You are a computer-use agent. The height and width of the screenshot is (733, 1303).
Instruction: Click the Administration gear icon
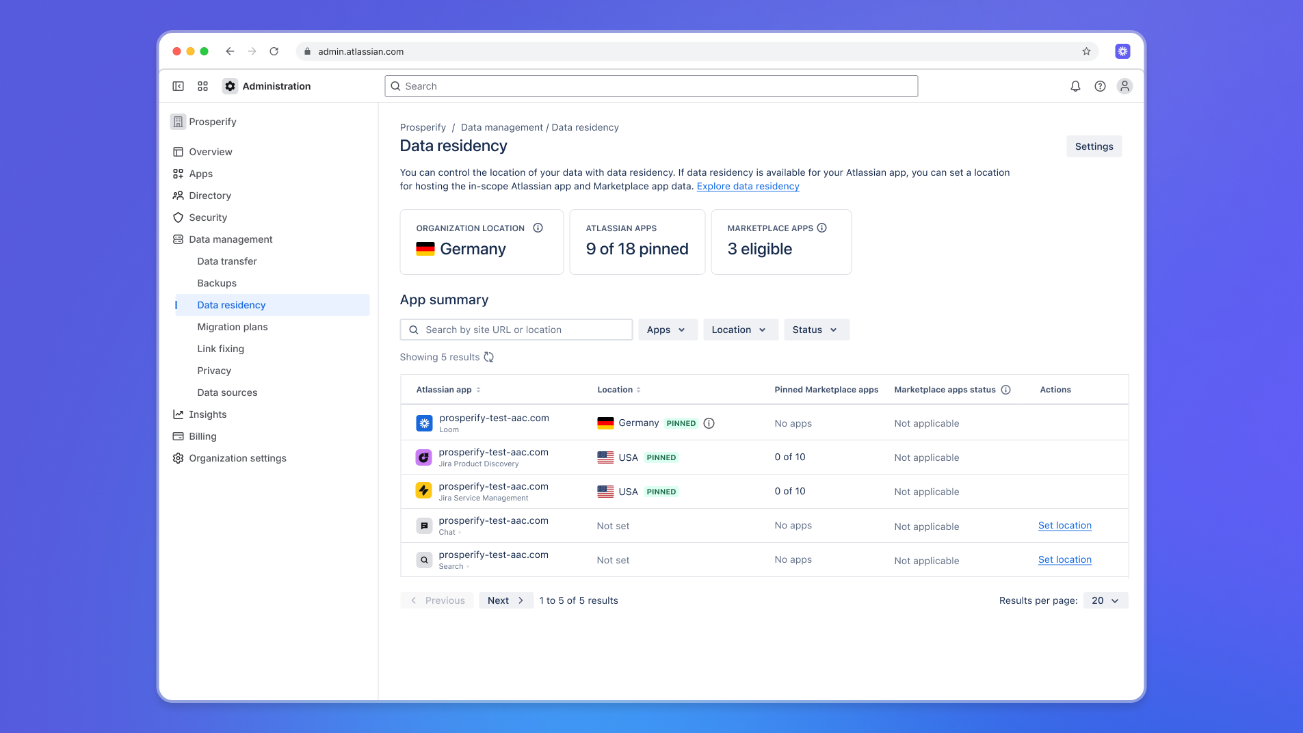[x=230, y=86]
